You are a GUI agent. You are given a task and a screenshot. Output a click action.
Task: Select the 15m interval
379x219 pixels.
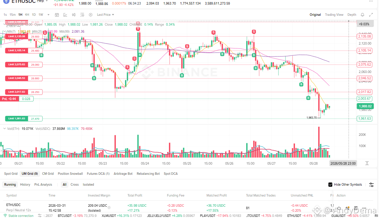tap(13, 15)
